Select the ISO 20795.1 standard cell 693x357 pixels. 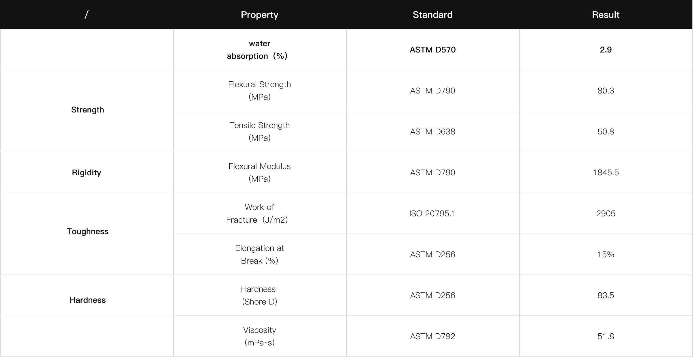[432, 213]
